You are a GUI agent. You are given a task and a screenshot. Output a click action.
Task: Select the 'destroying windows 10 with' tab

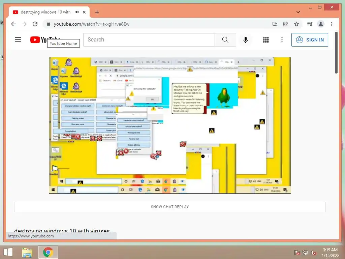pos(46,12)
